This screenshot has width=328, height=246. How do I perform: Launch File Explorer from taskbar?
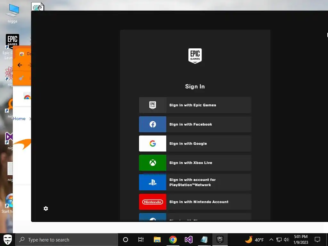(x=157, y=240)
